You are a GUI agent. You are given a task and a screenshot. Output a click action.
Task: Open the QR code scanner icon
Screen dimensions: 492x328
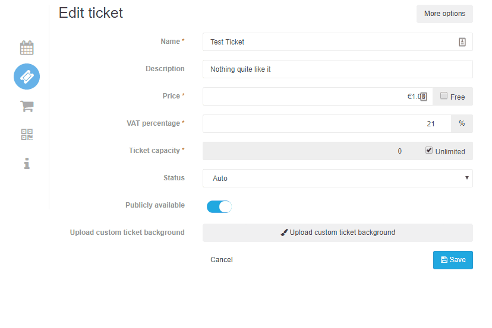(27, 135)
